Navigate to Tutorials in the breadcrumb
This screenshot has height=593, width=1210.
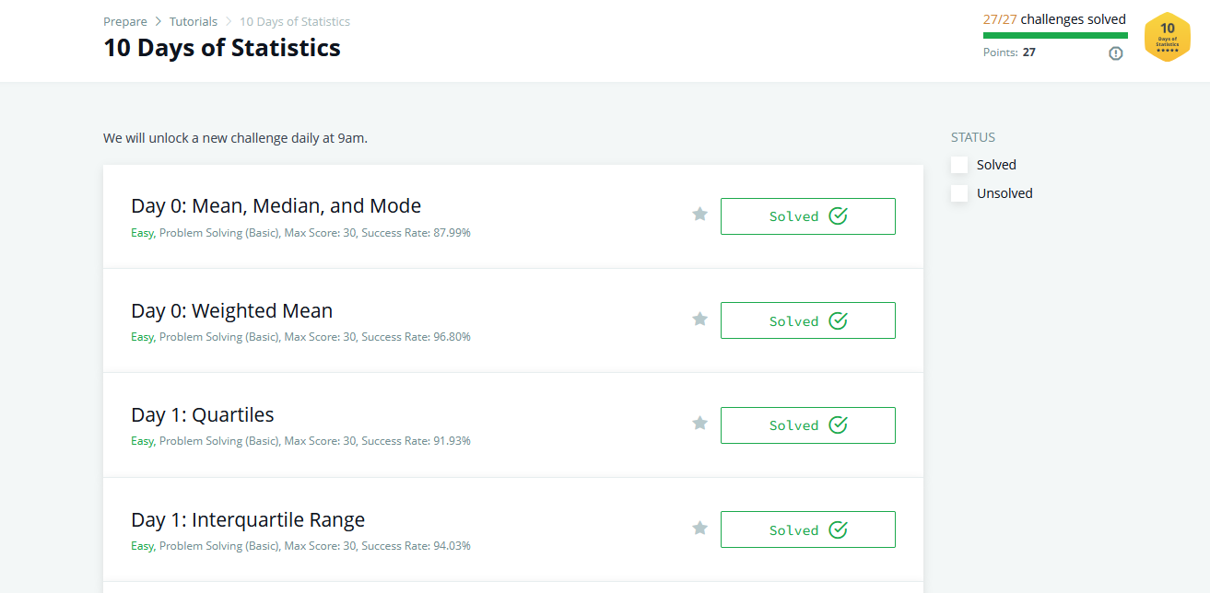click(194, 21)
